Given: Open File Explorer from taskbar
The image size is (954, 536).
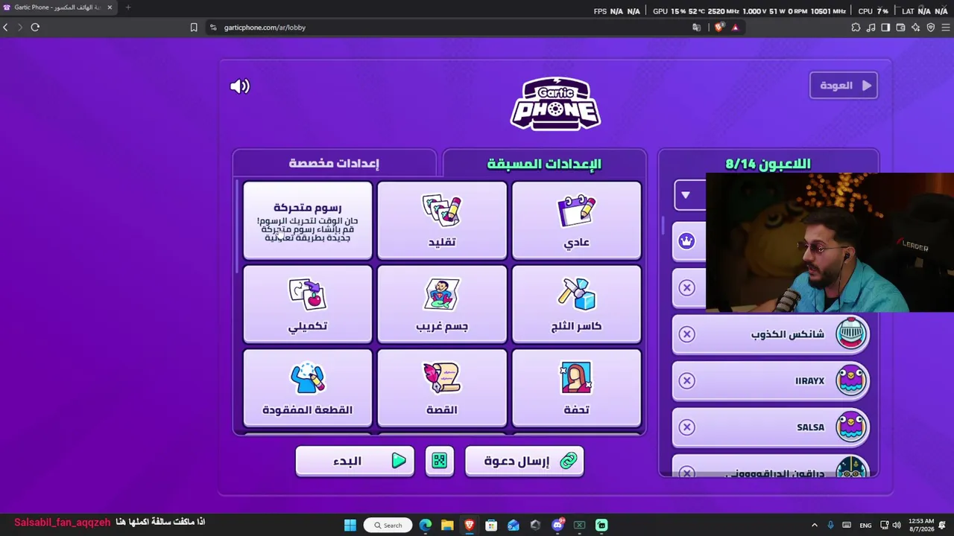Looking at the screenshot, I should [447, 525].
